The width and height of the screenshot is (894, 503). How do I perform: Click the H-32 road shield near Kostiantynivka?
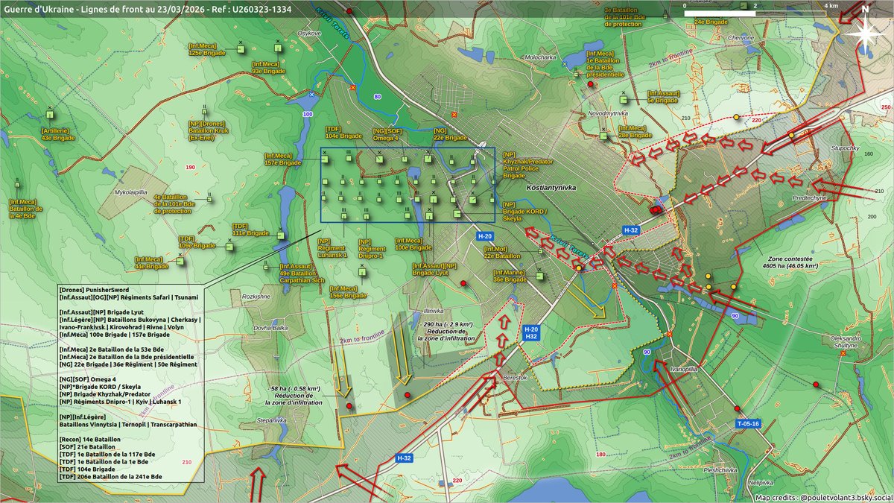pyautogui.click(x=630, y=231)
